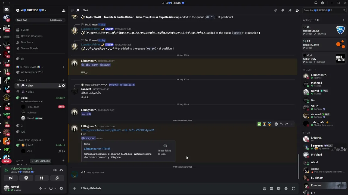Viewport: 348px width, 195px height.
Task: Start screen sharing from voice panel
Action: point(26,178)
